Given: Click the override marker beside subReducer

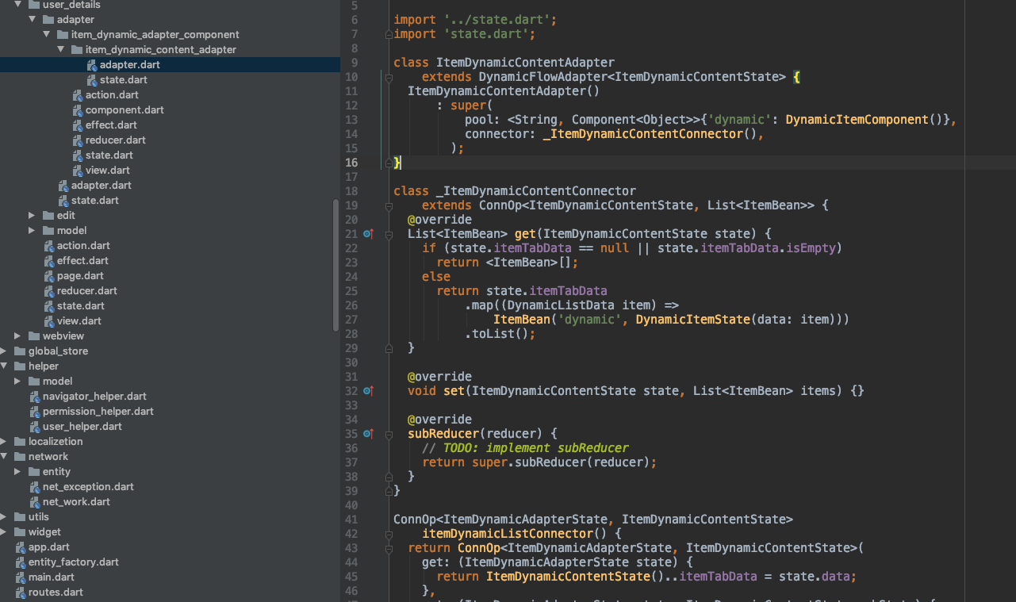Looking at the screenshot, I should (x=367, y=434).
